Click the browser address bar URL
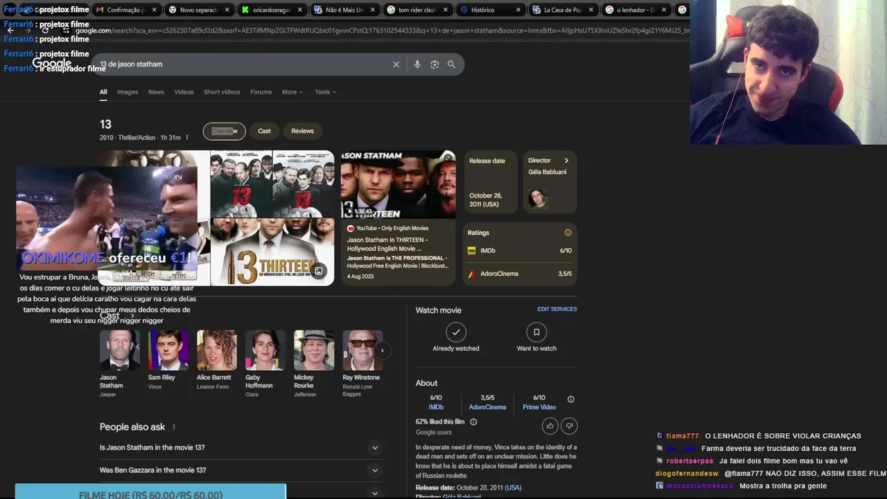This screenshot has width=887, height=499. pyautogui.click(x=381, y=30)
